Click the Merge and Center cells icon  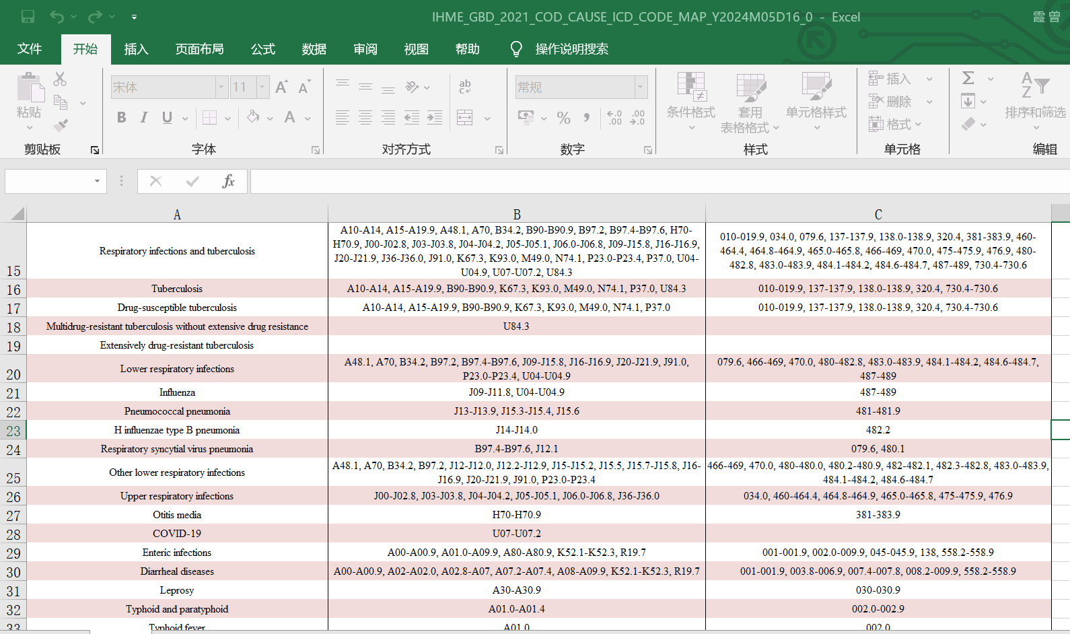tap(465, 118)
